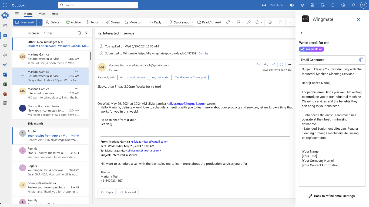
Task: Go back in Wingmate panel
Action: click(303, 33)
